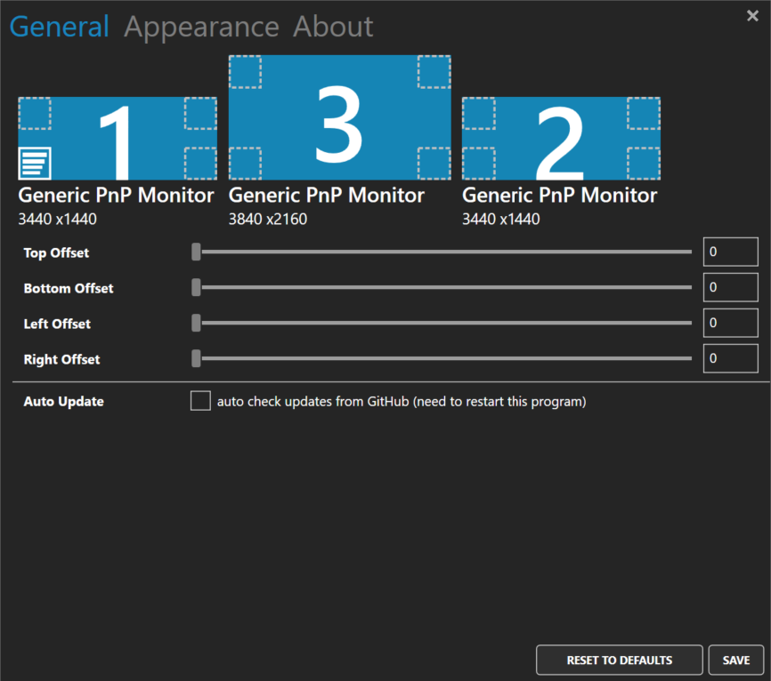Choose bottom-right corner position on monitor 3
The height and width of the screenshot is (681, 771).
tap(434, 163)
